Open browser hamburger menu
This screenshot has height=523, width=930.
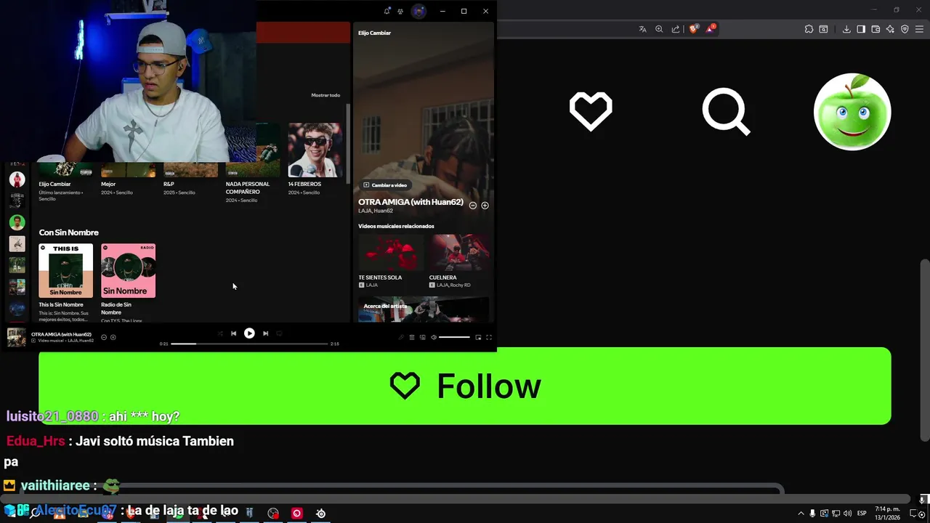[x=919, y=29]
